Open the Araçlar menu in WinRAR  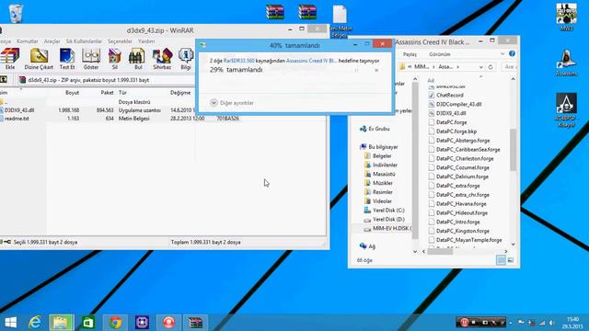[x=52, y=40]
